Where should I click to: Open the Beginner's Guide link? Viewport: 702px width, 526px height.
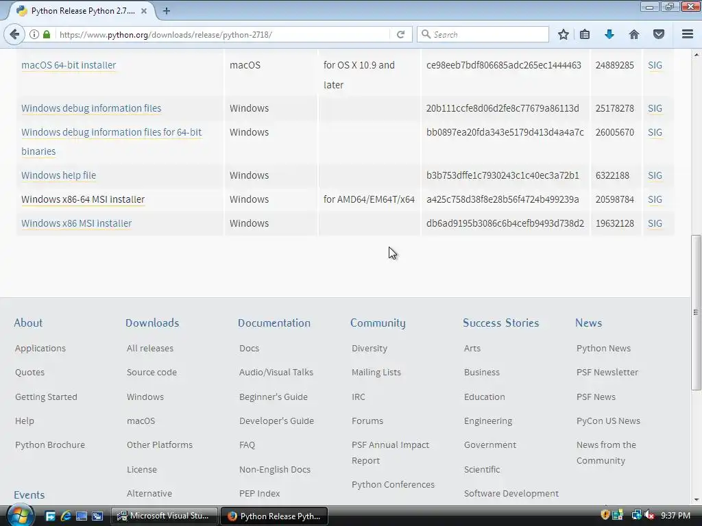tap(273, 397)
